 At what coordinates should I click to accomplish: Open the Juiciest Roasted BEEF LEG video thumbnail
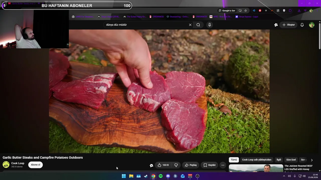click(256, 168)
